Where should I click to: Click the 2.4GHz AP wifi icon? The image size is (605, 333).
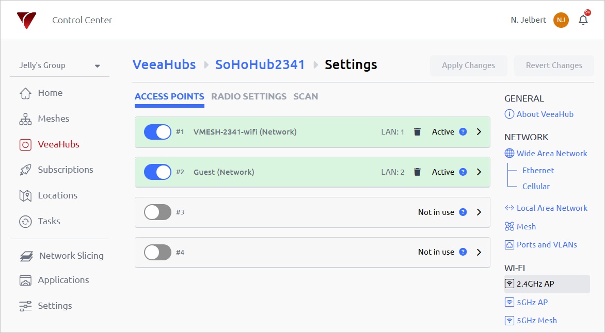click(510, 284)
